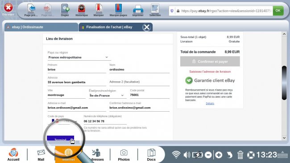This screenshot has width=290, height=163.
Task: Click the Adresse e-mail field
Action: click(77, 108)
